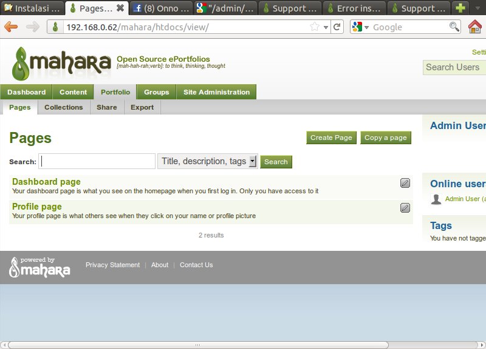Click the Search Users field
The width and height of the screenshot is (486, 349).
(x=454, y=67)
